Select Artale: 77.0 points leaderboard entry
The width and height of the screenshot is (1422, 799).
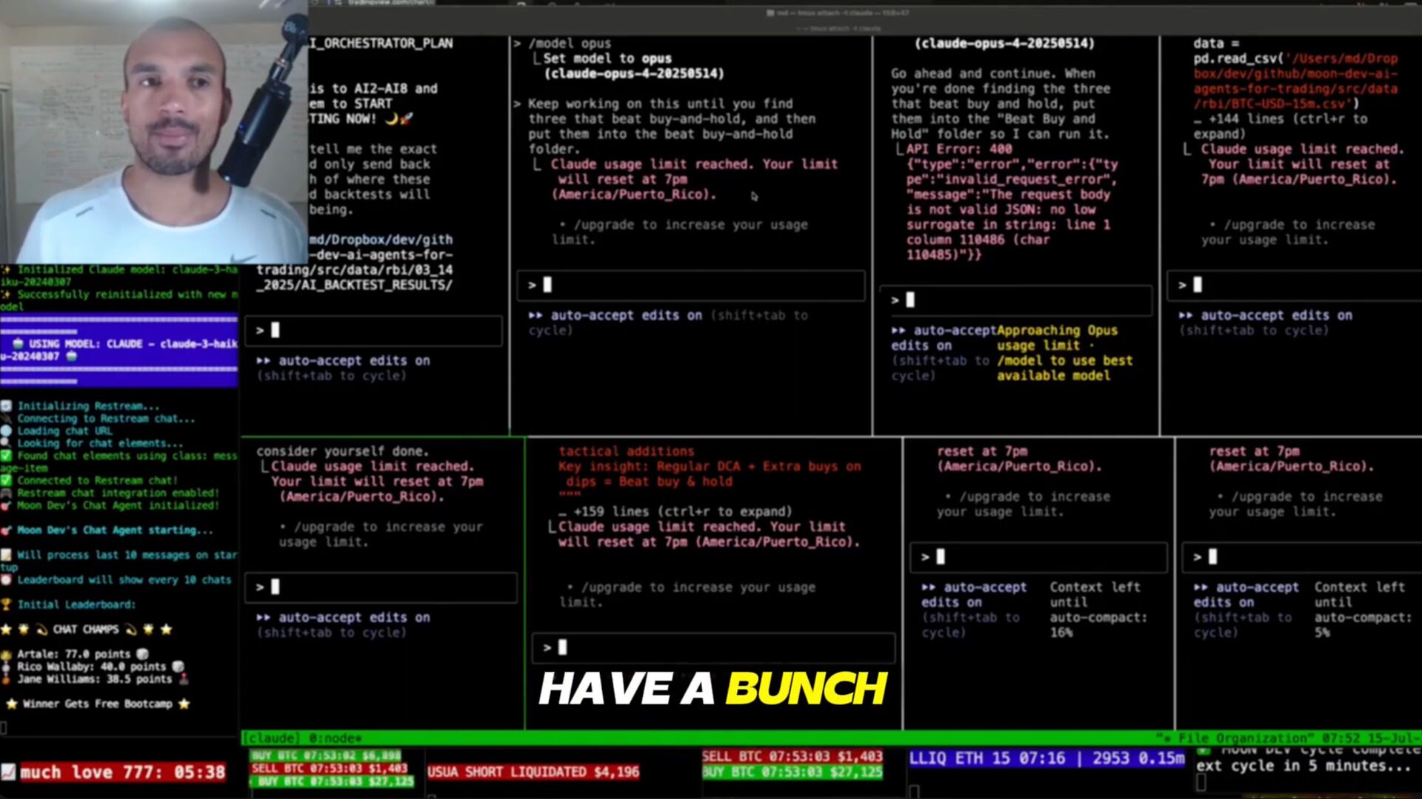(74, 654)
